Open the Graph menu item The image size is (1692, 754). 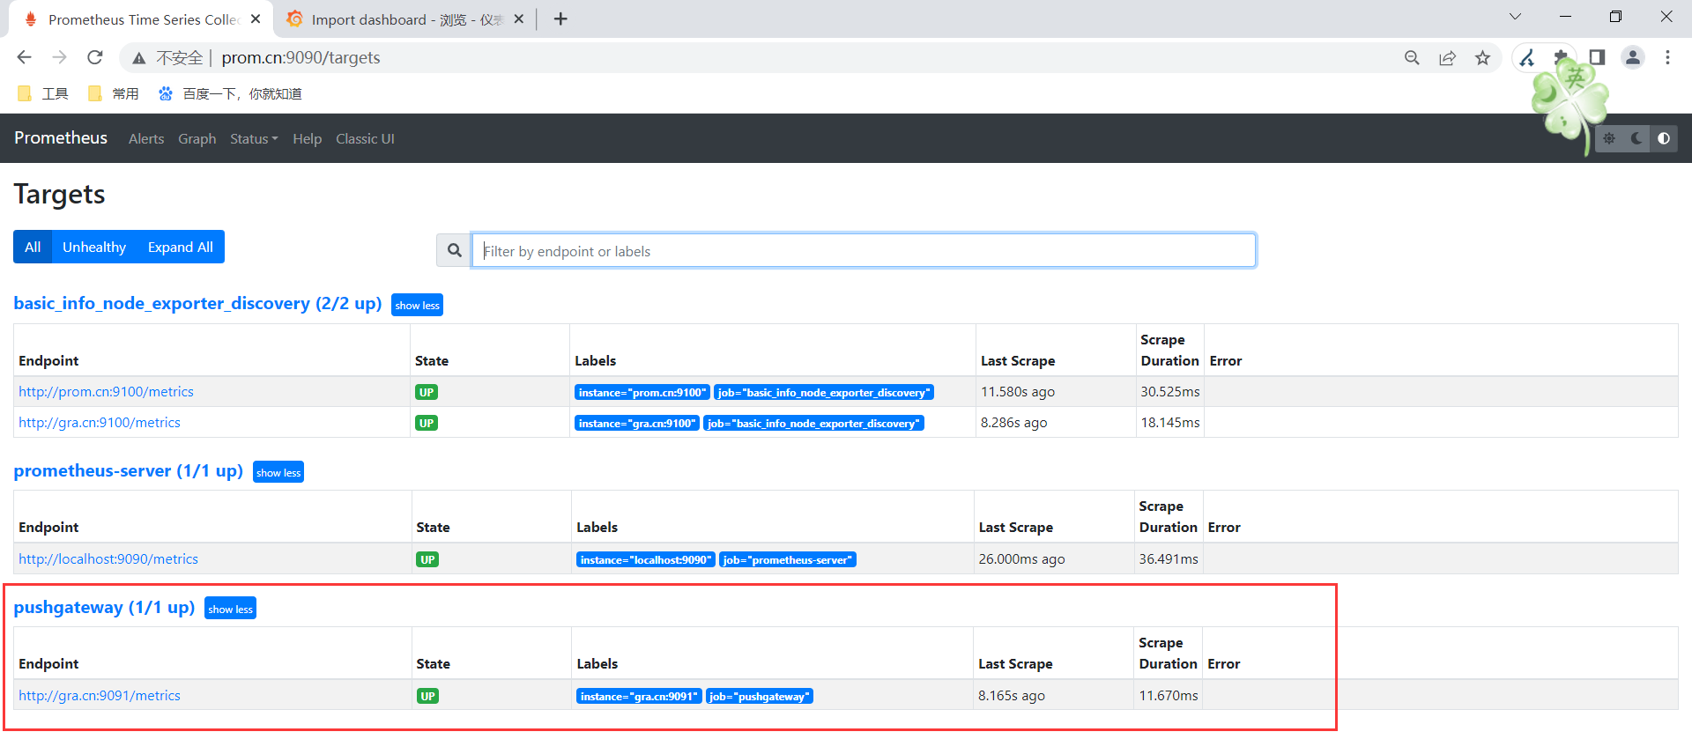[197, 139]
